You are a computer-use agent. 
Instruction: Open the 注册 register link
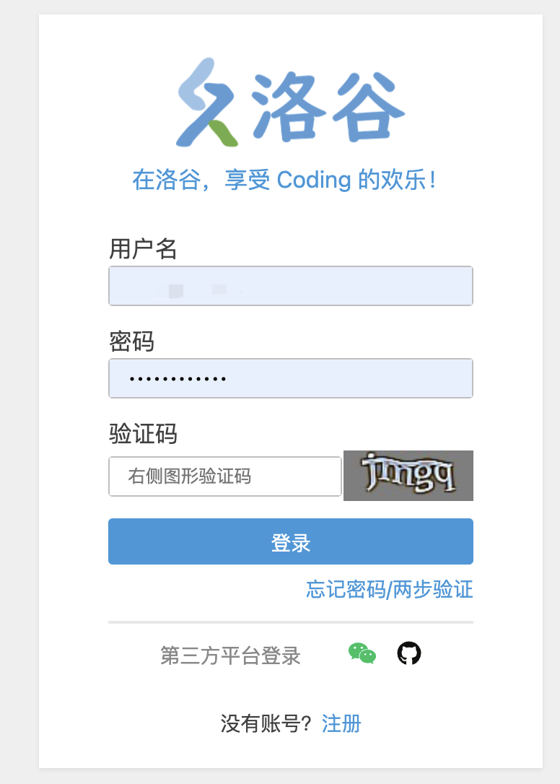[x=341, y=723]
